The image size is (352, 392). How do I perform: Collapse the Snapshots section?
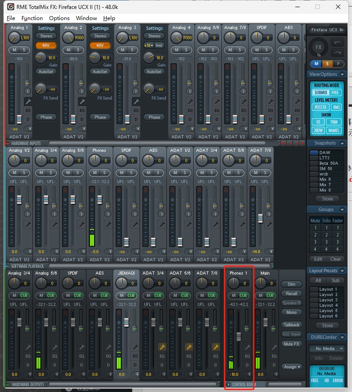click(342, 143)
